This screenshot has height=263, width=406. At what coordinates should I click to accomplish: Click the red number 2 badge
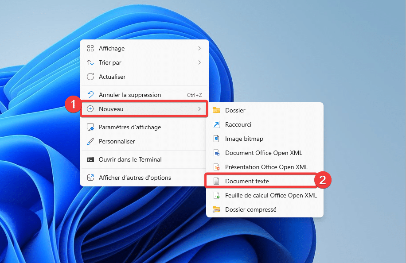323,180
